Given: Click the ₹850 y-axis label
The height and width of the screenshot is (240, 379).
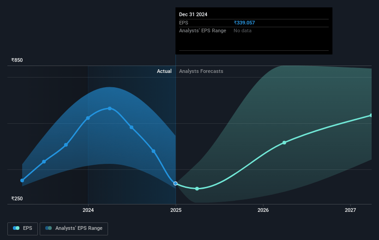Looking at the screenshot, I should [17, 60].
